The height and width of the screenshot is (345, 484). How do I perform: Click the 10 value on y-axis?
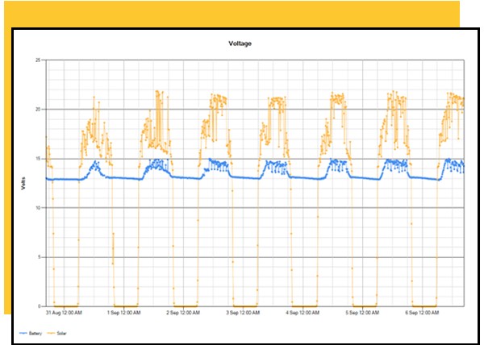click(39, 208)
